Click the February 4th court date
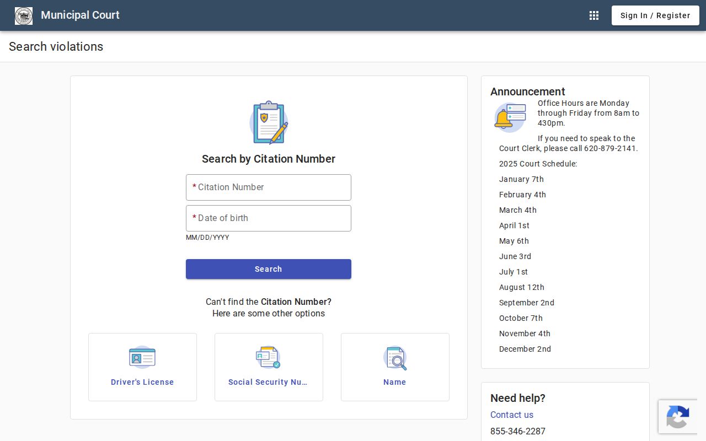 [x=522, y=195]
